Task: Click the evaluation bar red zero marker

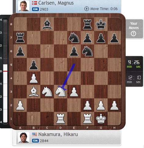Action: (x=5, y=71)
